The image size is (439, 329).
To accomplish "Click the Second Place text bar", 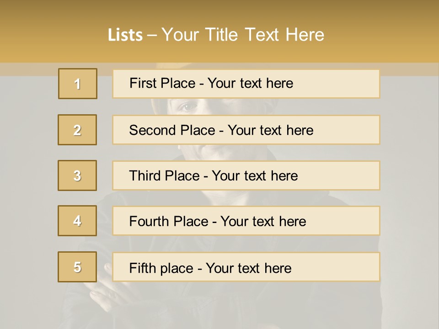I will [x=246, y=130].
